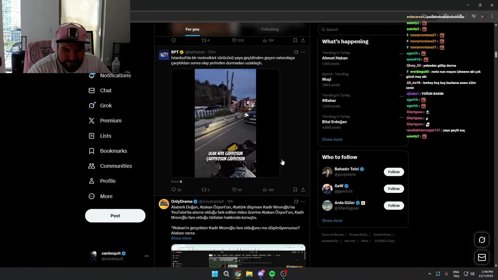498x280 pixels.
Task: Open the Muçi trending topic
Action: [326, 79]
